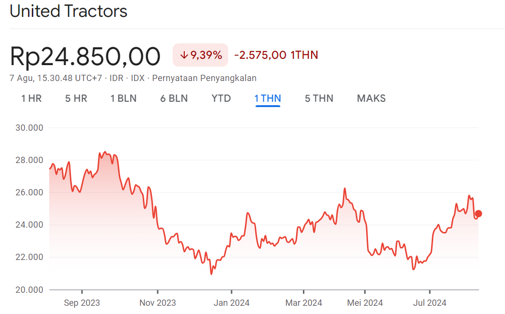Viewport: 505px width, 314px height.
Task: View maximum history with MAKS tab
Action: [x=371, y=98]
